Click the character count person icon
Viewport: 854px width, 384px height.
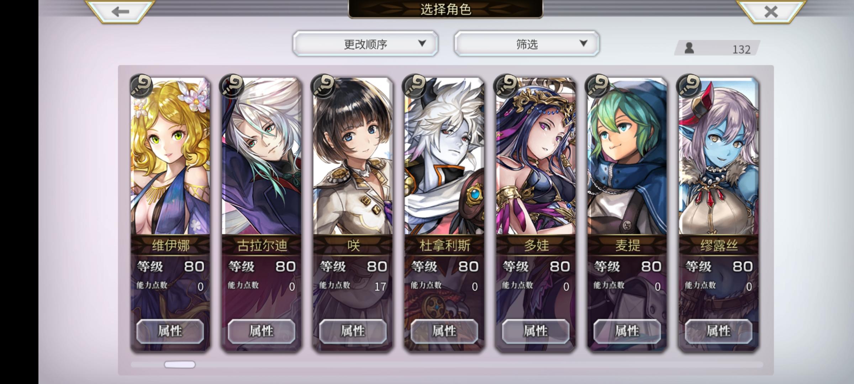[689, 48]
